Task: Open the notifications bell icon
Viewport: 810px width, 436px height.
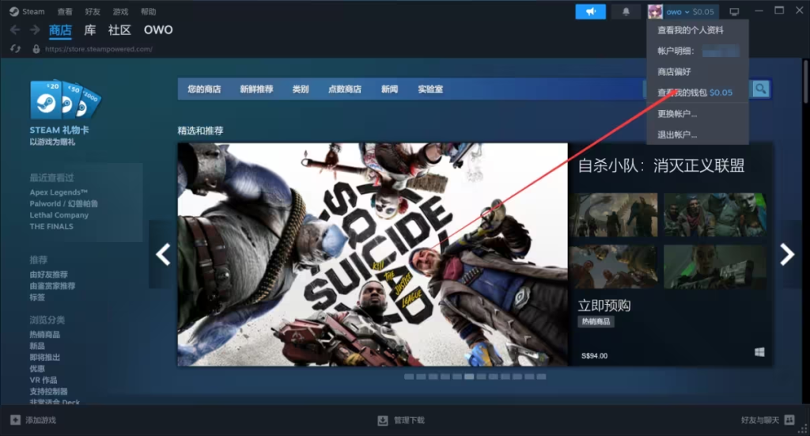Action: pyautogui.click(x=626, y=11)
